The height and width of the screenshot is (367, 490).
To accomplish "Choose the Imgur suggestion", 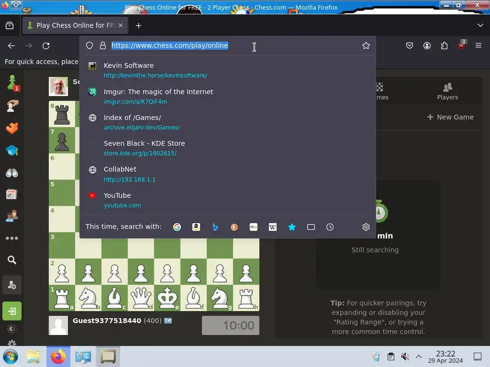I will [227, 97].
